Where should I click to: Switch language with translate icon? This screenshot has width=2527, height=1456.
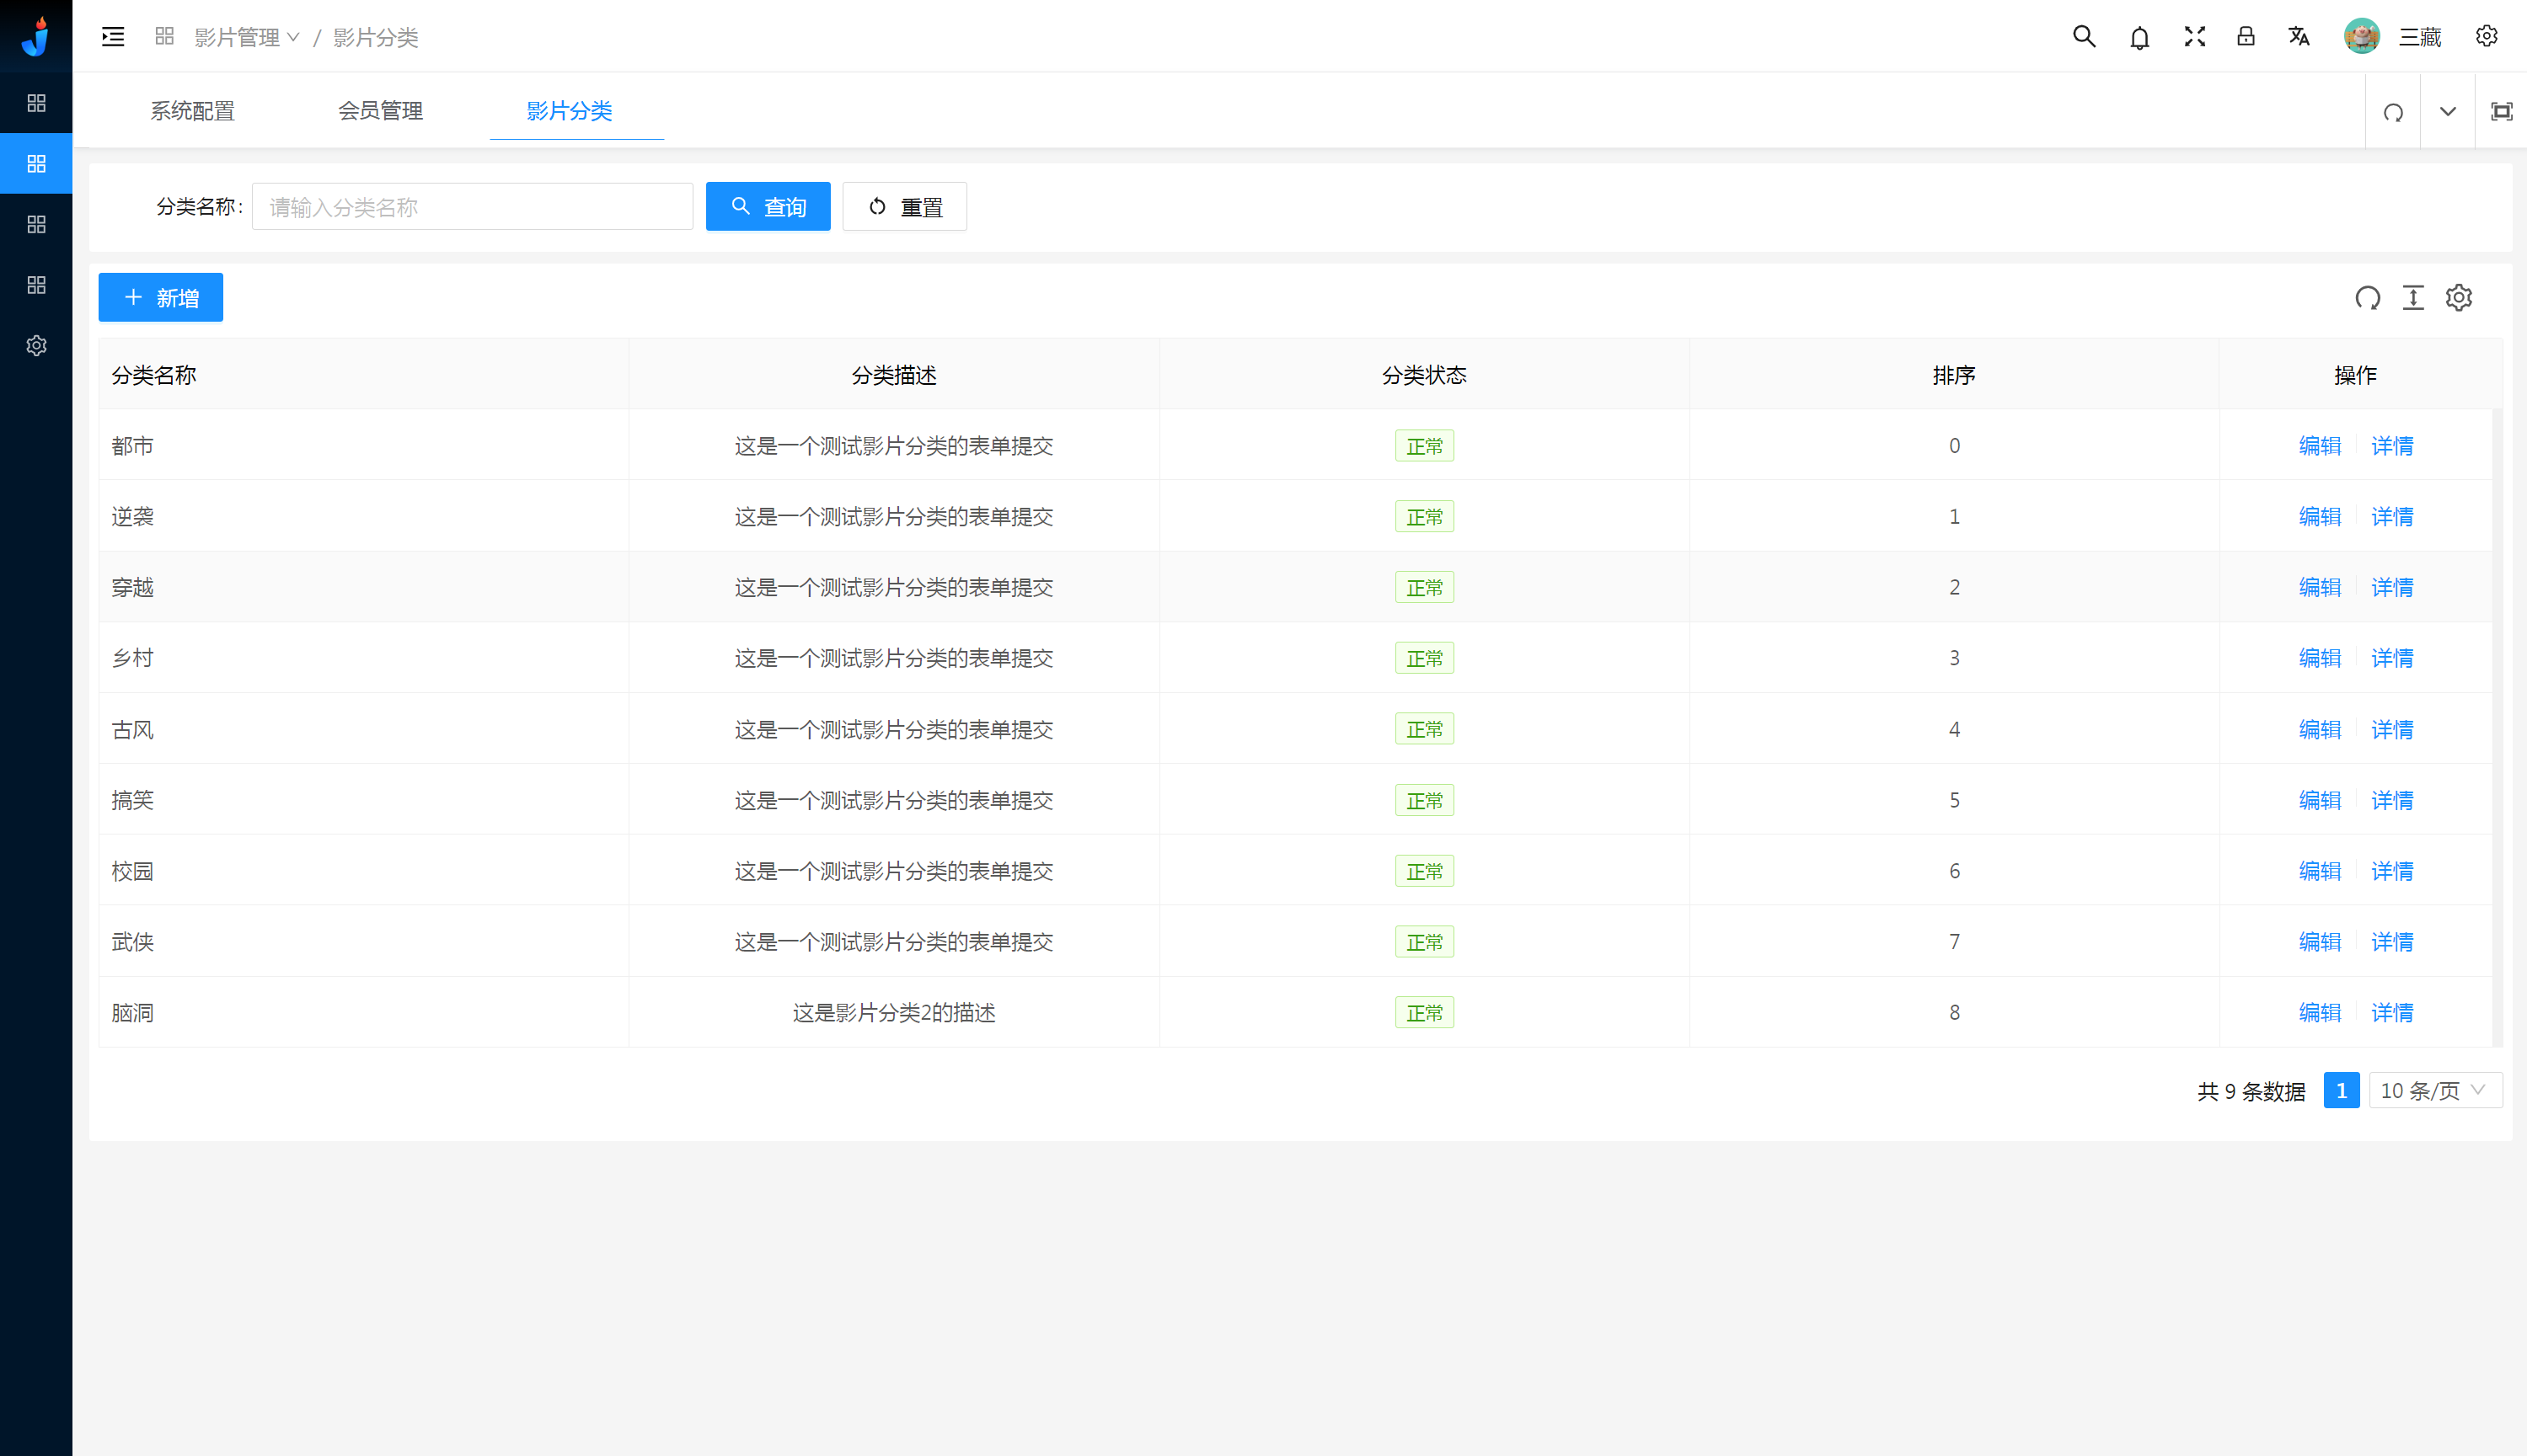[2299, 37]
